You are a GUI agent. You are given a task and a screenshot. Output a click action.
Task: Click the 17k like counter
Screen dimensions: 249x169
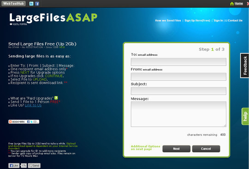pos(24,165)
